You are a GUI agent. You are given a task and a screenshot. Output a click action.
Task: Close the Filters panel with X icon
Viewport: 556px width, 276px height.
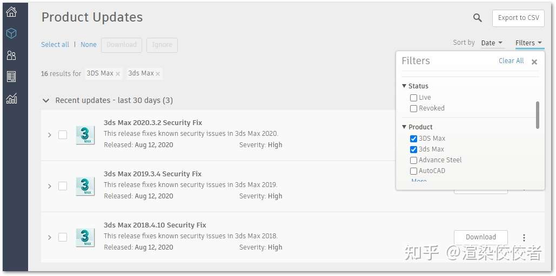pos(534,62)
